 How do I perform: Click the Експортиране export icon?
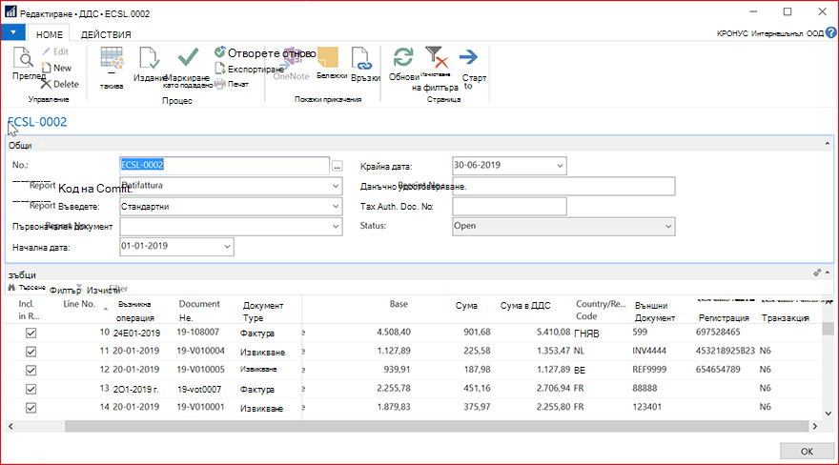coord(220,69)
